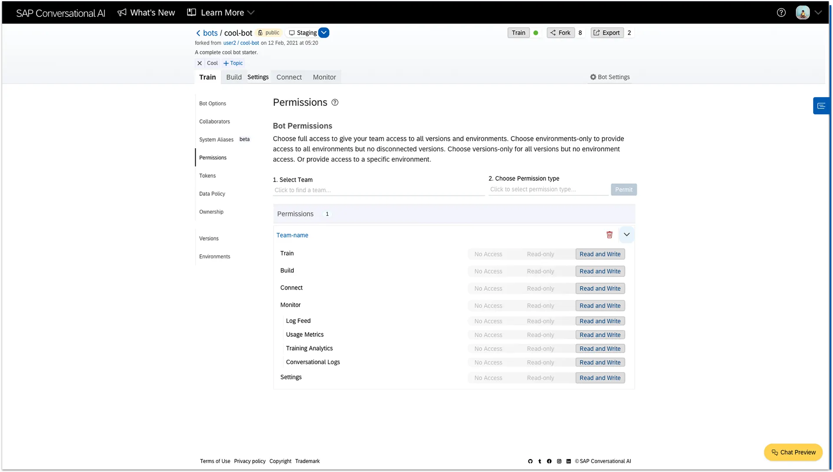Open Versions in sidebar

[x=209, y=239]
